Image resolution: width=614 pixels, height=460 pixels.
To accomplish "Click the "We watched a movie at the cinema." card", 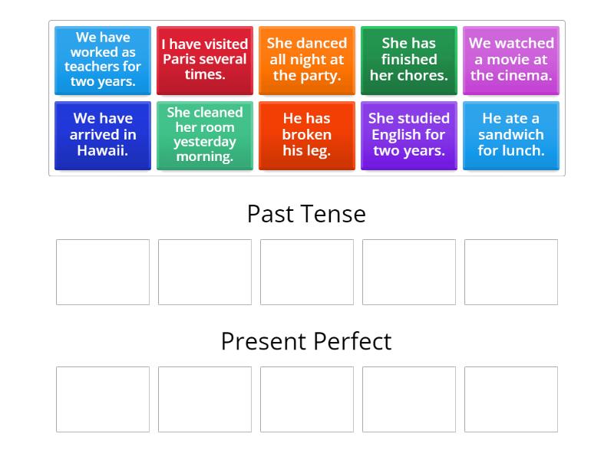I will click(x=511, y=60).
